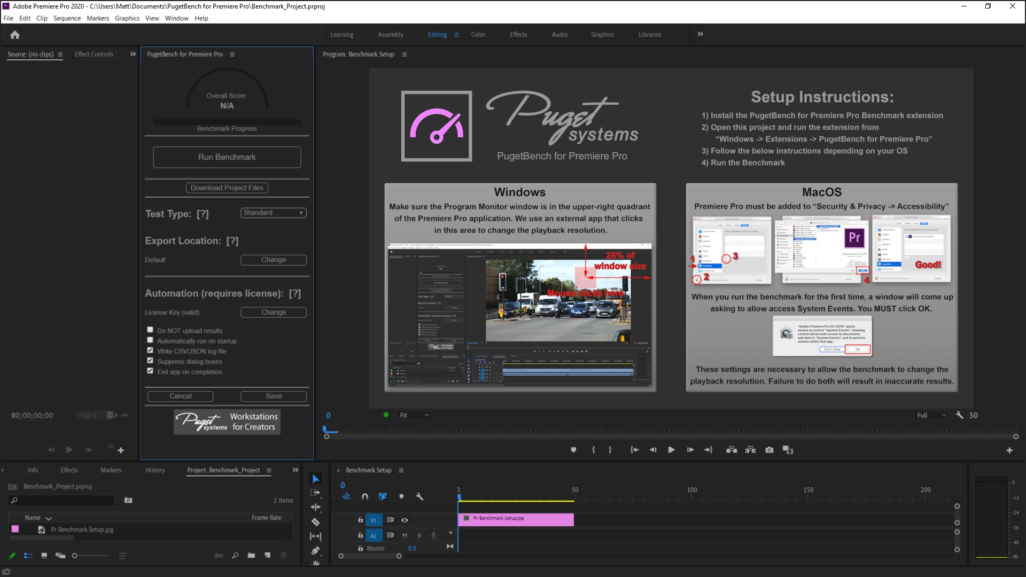This screenshot has height=577, width=1026.
Task: Open the Program Monitor wrench settings
Action: [x=959, y=415]
